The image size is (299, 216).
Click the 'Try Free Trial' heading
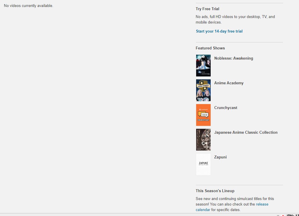point(207,9)
